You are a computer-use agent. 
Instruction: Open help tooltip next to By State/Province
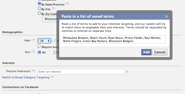pos(67,4)
